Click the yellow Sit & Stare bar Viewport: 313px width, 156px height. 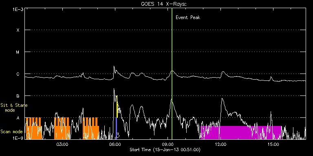tap(117, 107)
